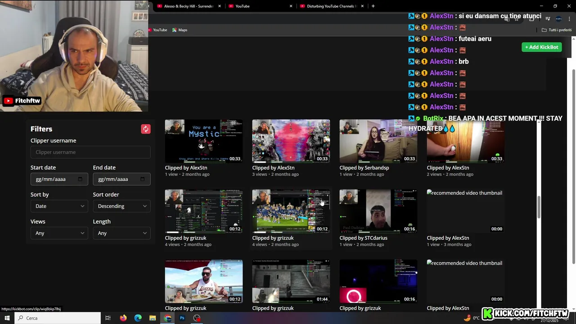The width and height of the screenshot is (576, 324).
Task: Open the 00:16 Paul Dadrian webcam clip thumbnail
Action: (378, 211)
